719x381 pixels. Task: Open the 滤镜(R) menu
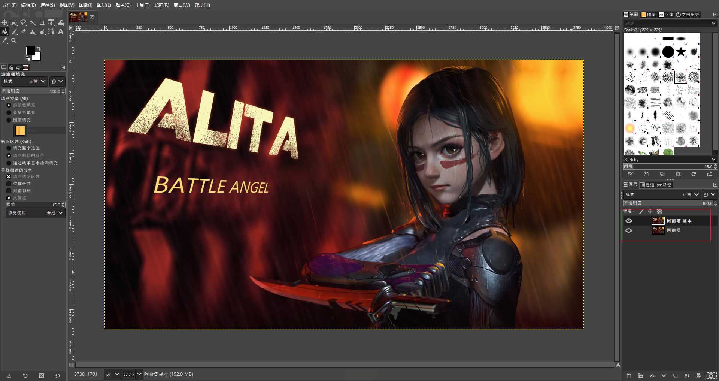pos(161,5)
